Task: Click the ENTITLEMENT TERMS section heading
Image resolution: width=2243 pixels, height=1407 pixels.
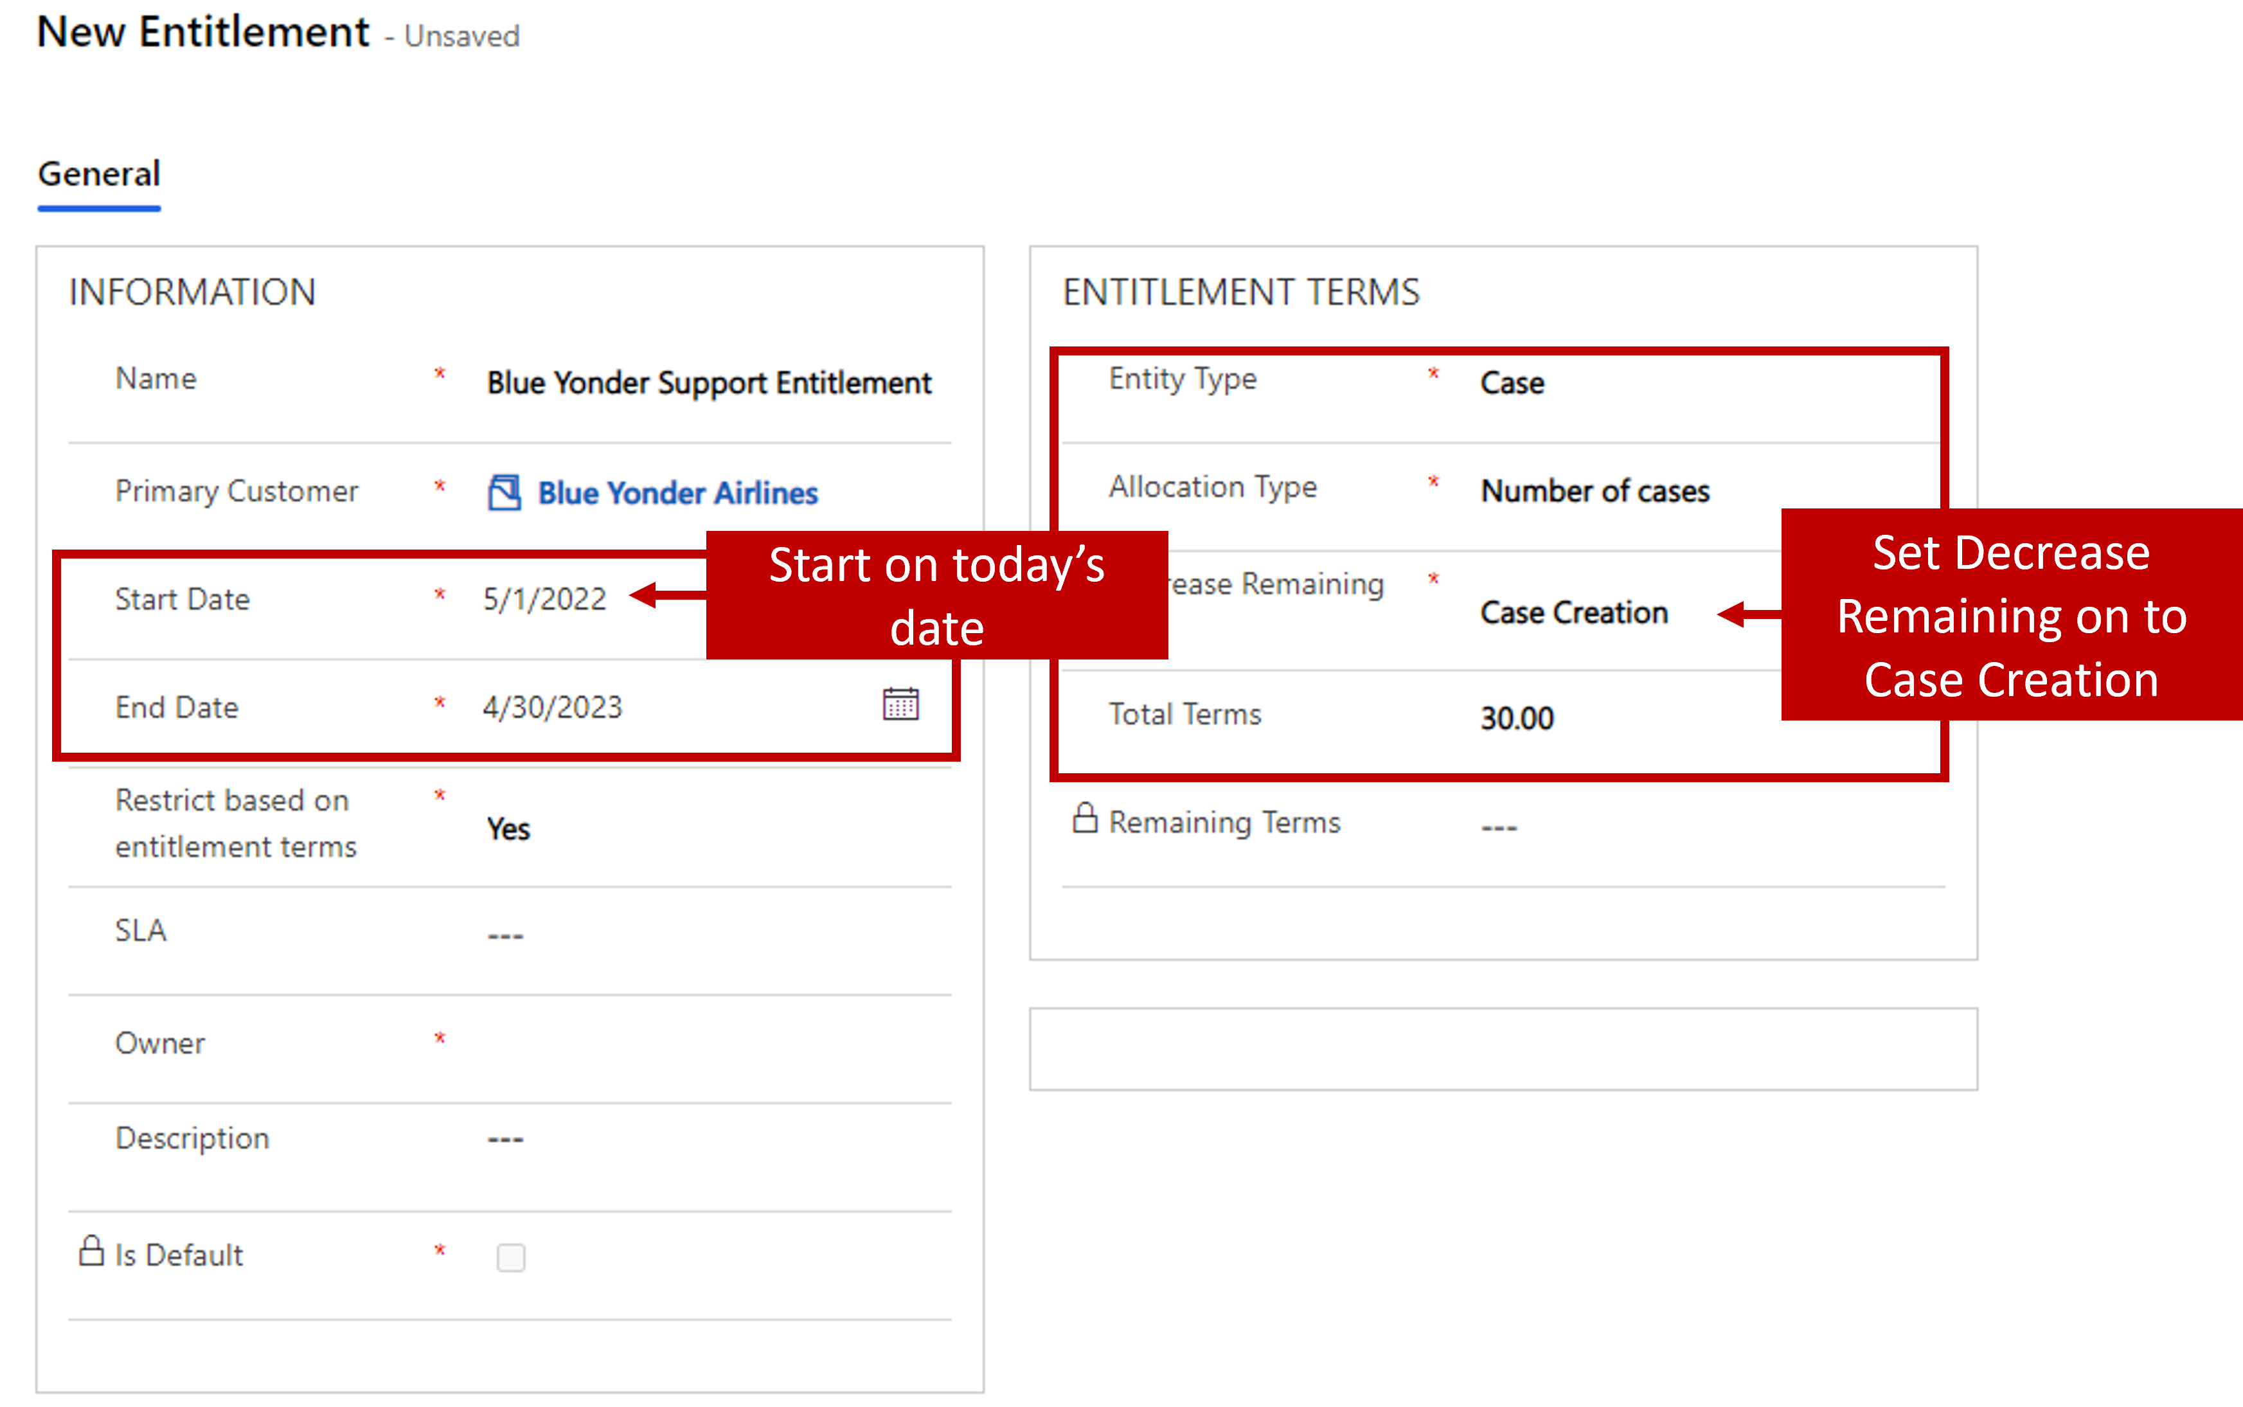Action: [1241, 292]
